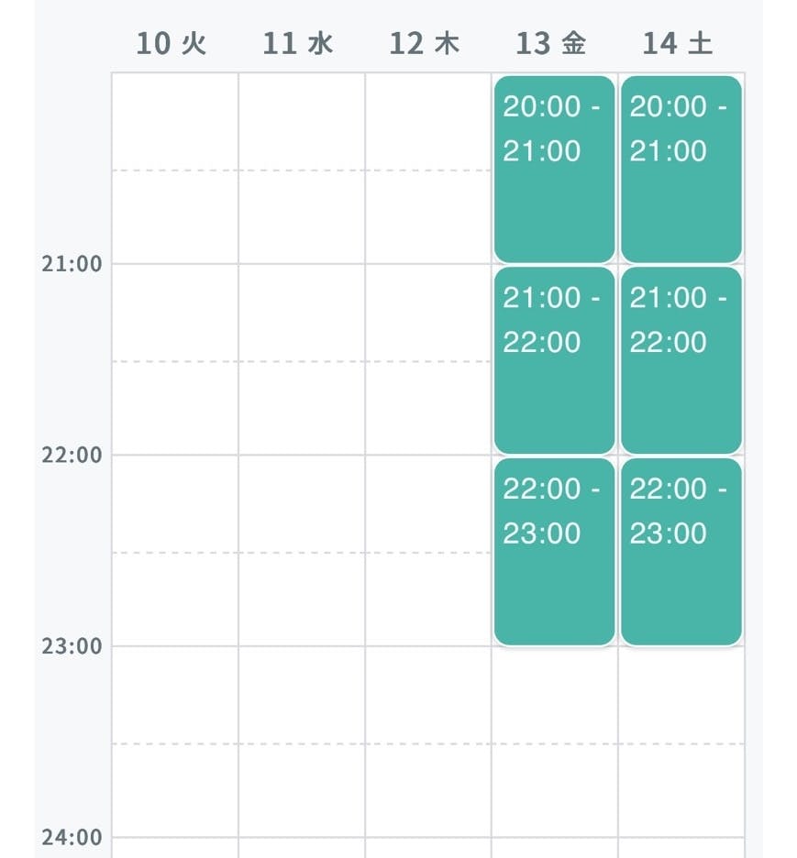Click empty Tuesday 10 cell starting at 21:00
Image resolution: width=797 pixels, height=858 pixels.
coord(175,359)
